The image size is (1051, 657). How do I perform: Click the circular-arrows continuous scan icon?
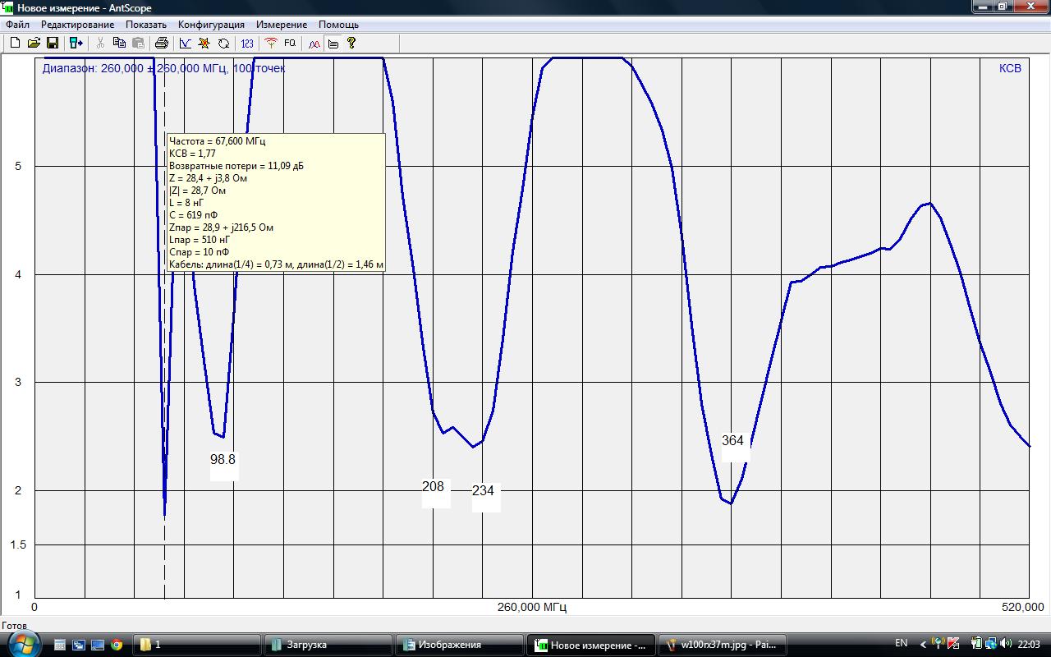[223, 43]
